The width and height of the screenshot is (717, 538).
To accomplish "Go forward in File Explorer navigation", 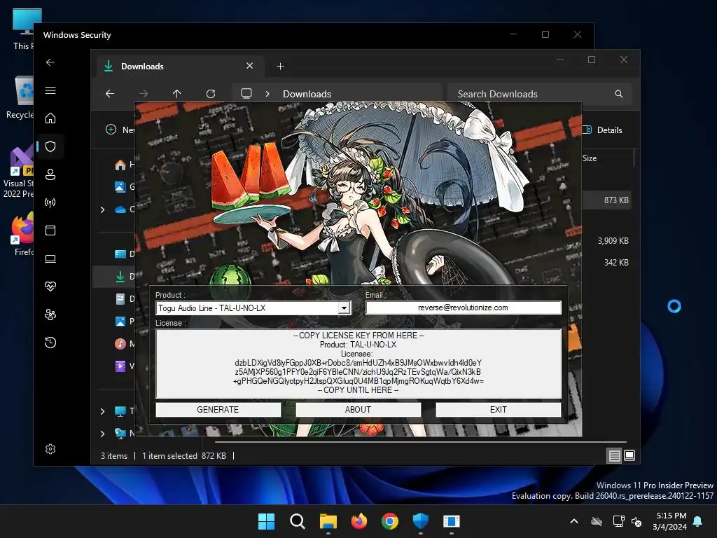I will pos(144,94).
